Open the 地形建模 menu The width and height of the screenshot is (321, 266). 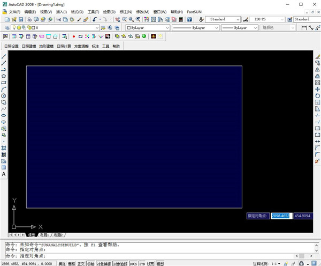[47, 46]
